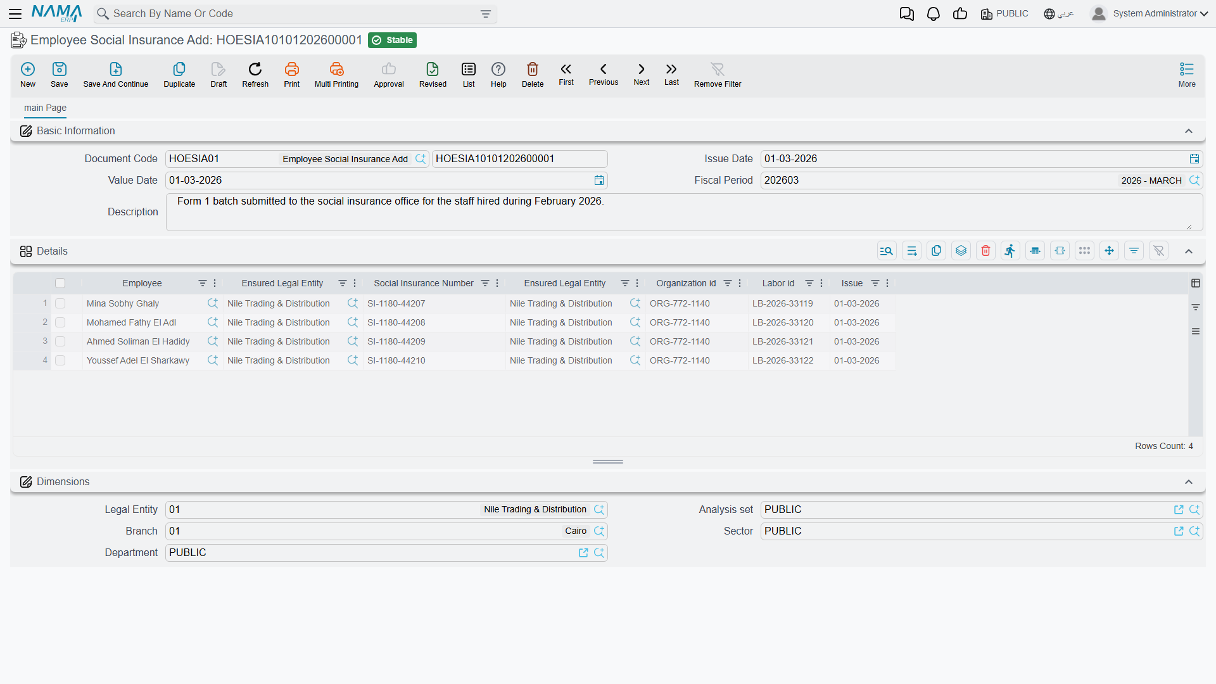Screen dimensions: 1216x684
Task: Tick the select-all checkbox in Details header
Action: coord(60,283)
